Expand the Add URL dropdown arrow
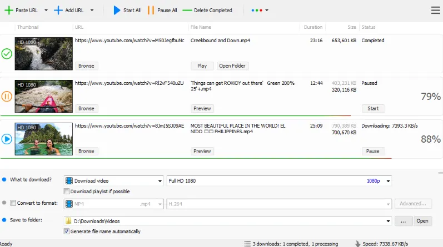Screen dimensions: 443x247 (x=92, y=10)
